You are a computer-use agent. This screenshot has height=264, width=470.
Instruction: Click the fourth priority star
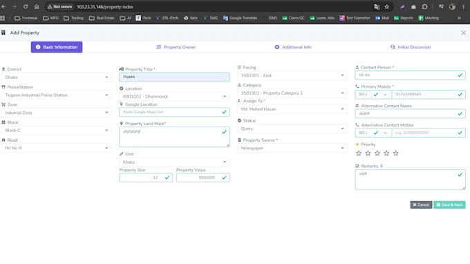tap(386, 153)
